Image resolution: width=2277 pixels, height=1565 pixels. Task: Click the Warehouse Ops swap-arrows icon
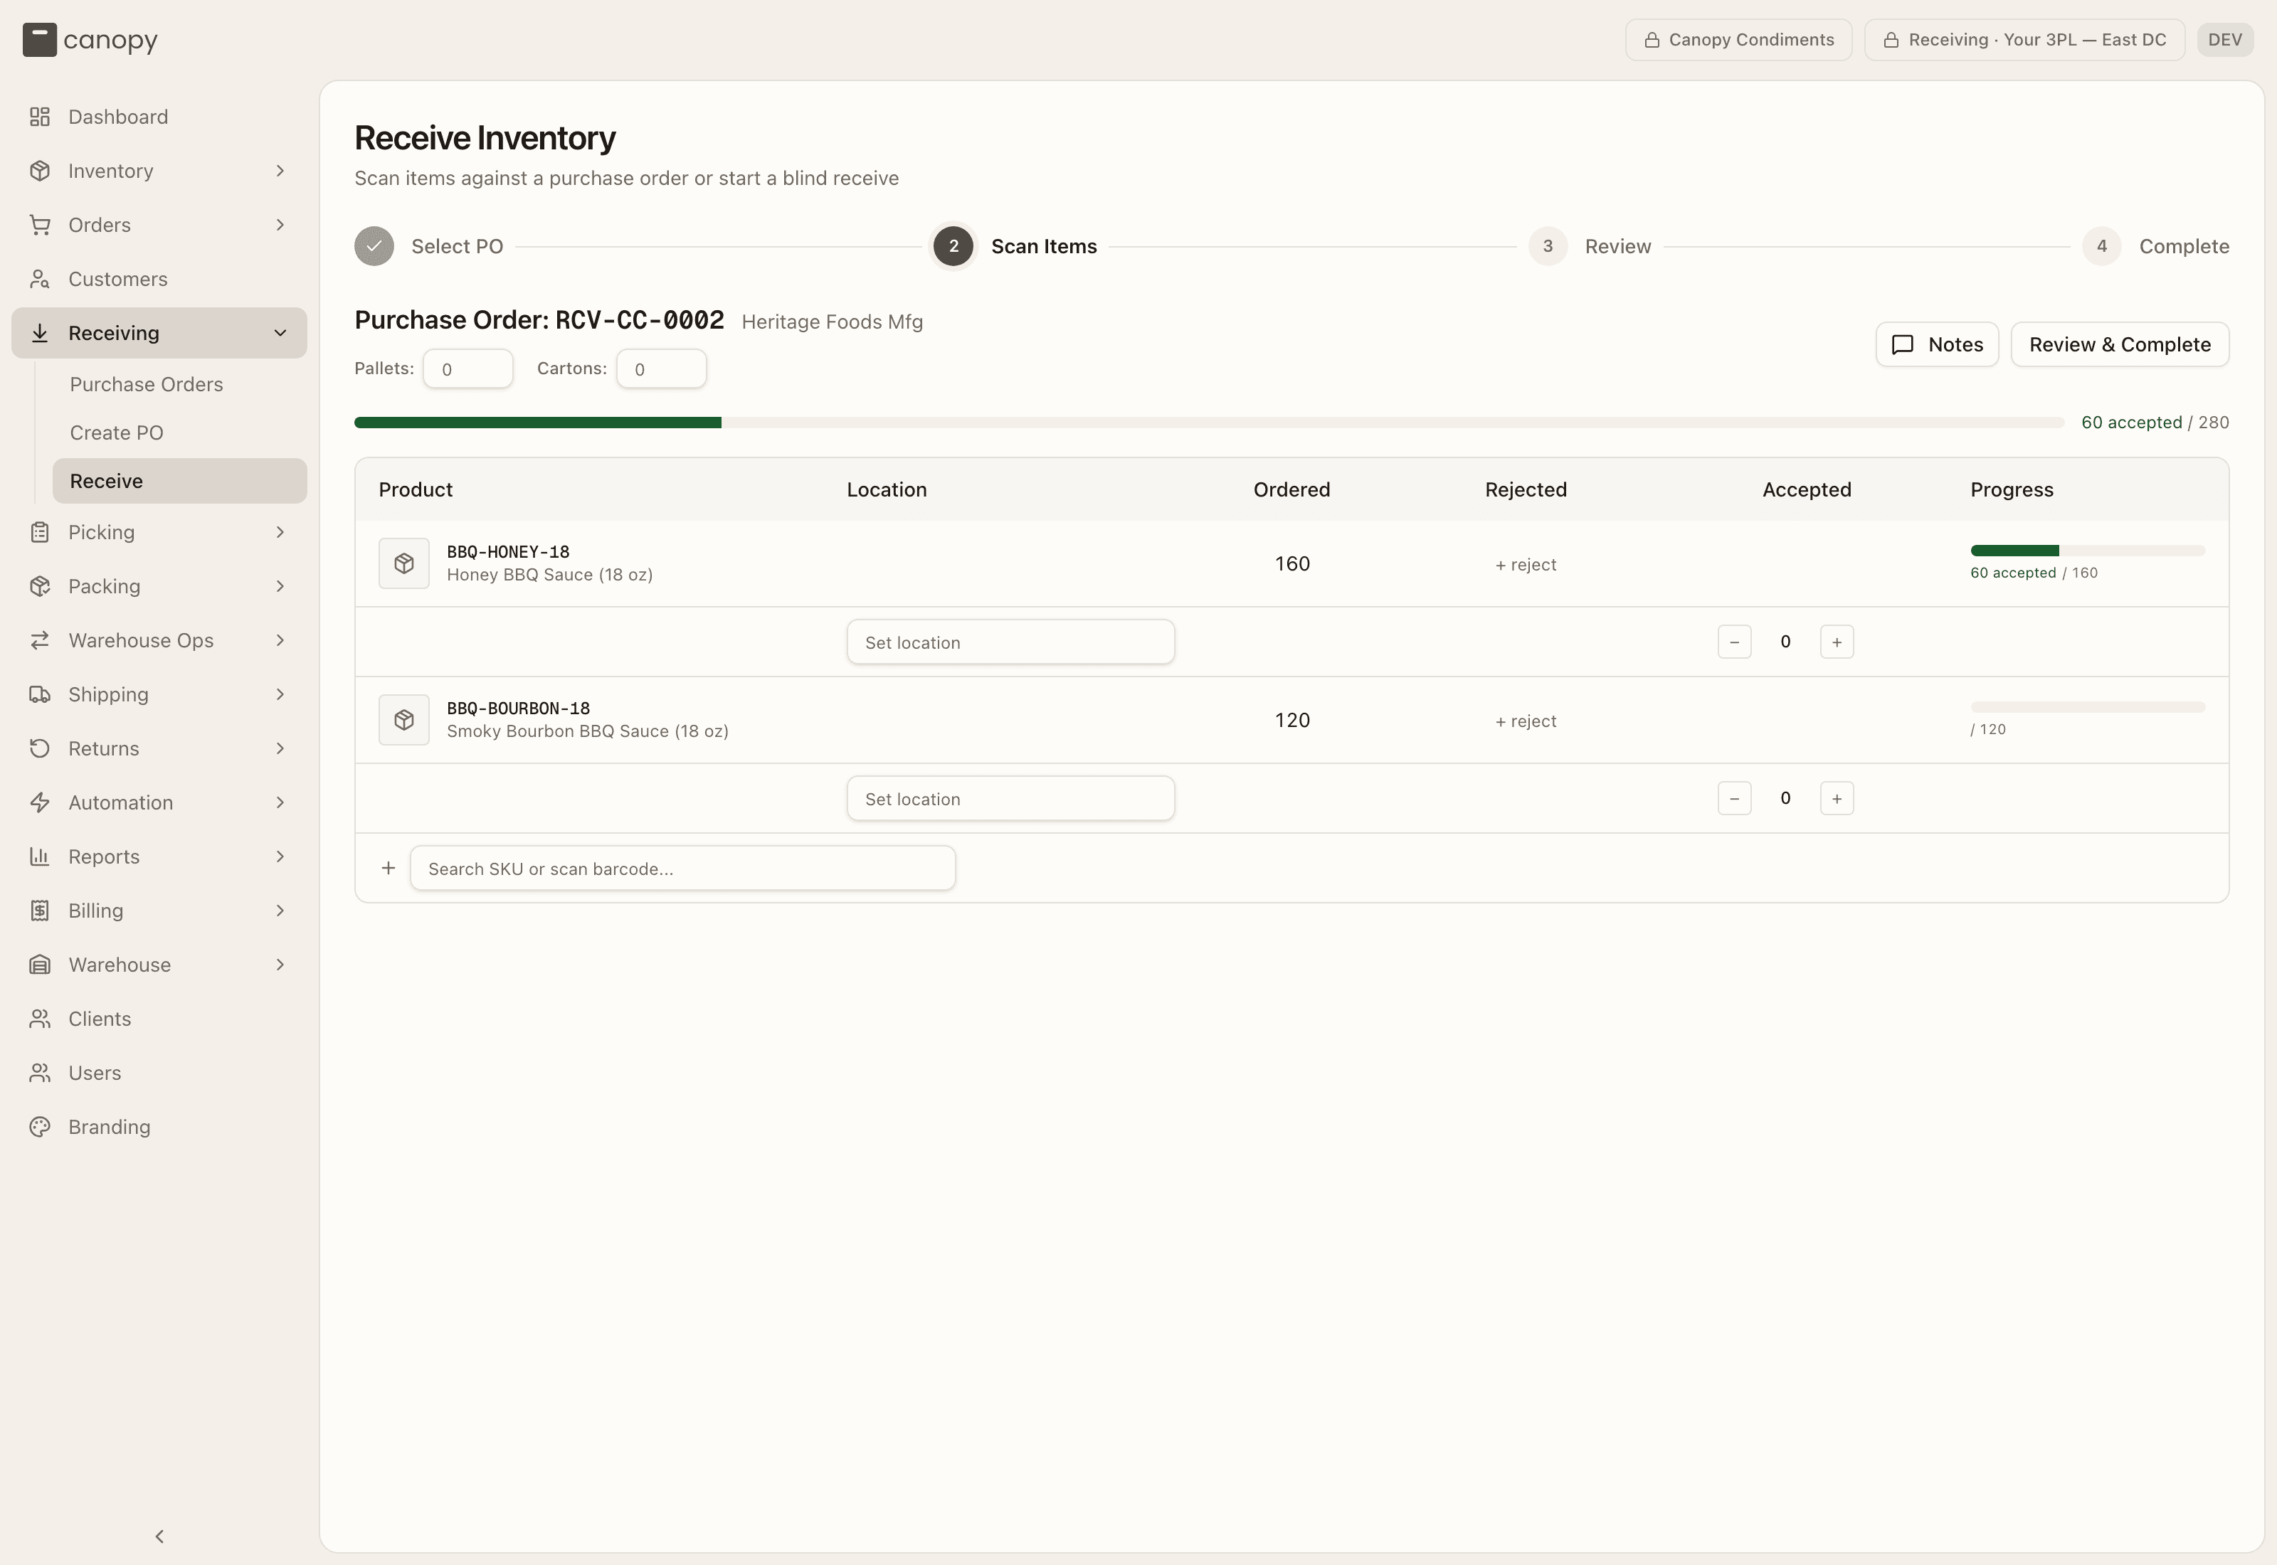pyautogui.click(x=39, y=640)
